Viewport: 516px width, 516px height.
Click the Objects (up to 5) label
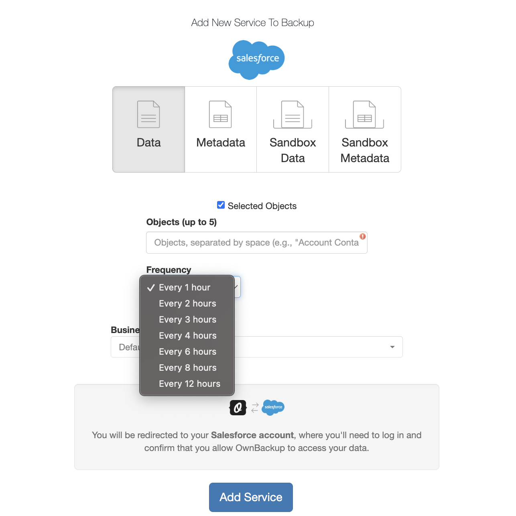click(181, 222)
